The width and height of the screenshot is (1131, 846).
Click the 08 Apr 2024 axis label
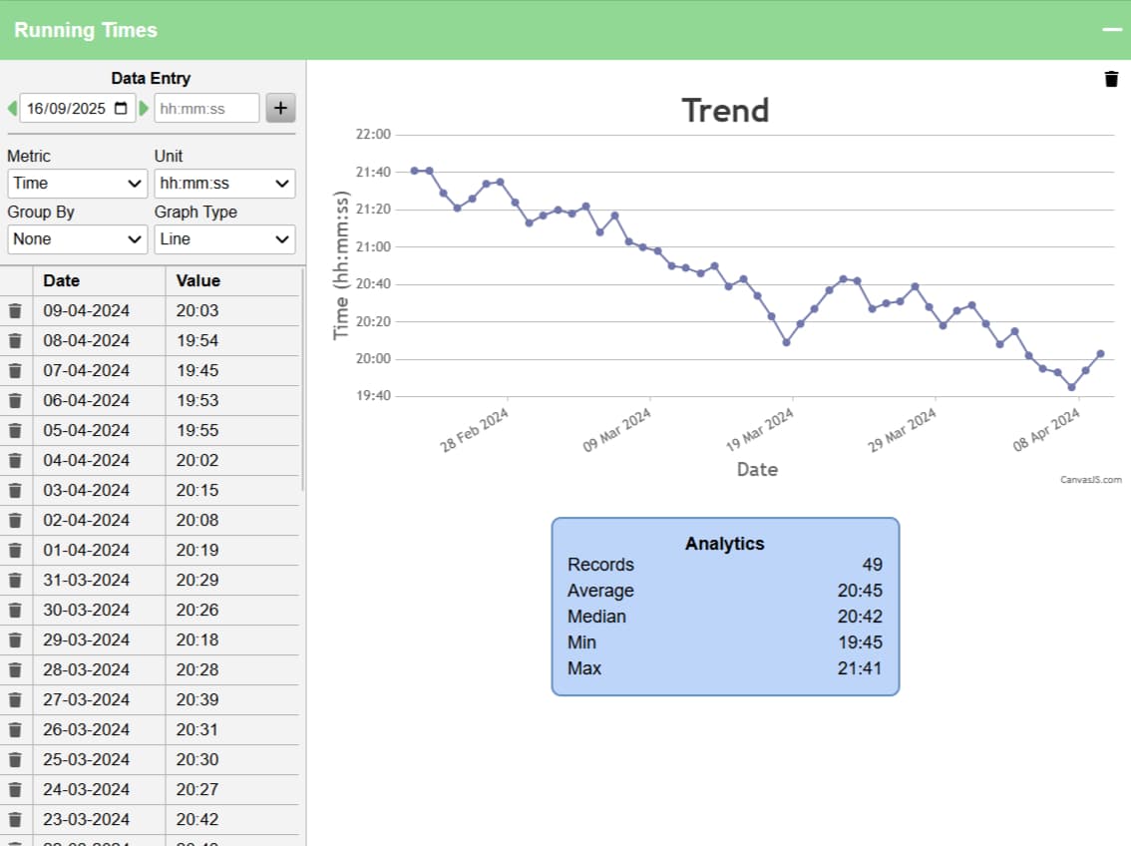(x=1046, y=430)
